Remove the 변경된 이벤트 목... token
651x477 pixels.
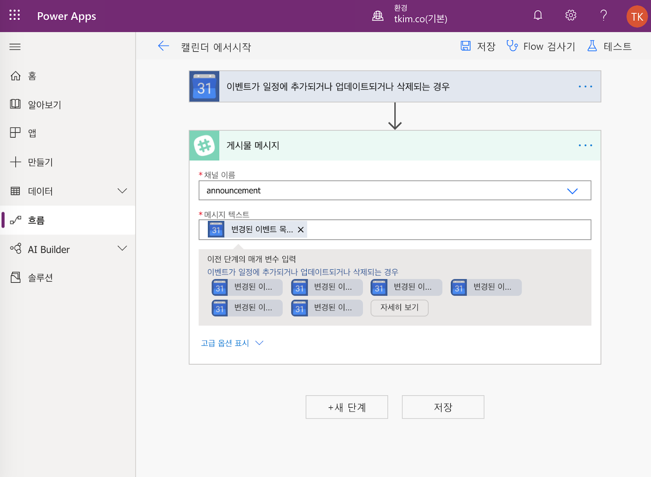(301, 230)
